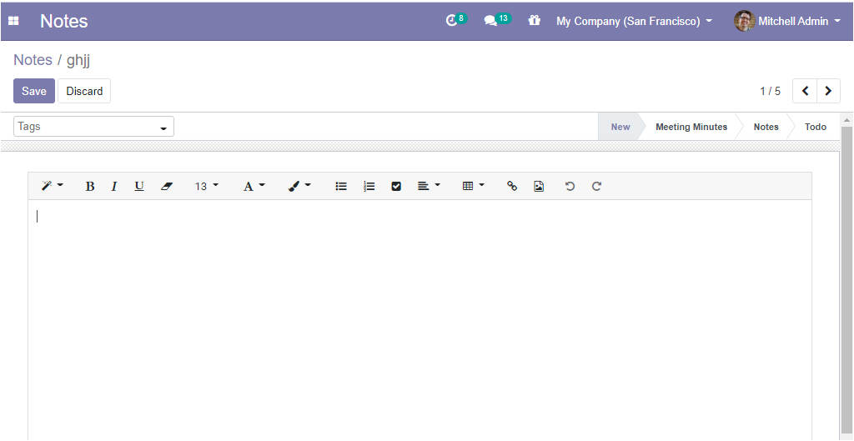Toggle underline formatting
This screenshot has height=441, width=854.
[x=139, y=186]
